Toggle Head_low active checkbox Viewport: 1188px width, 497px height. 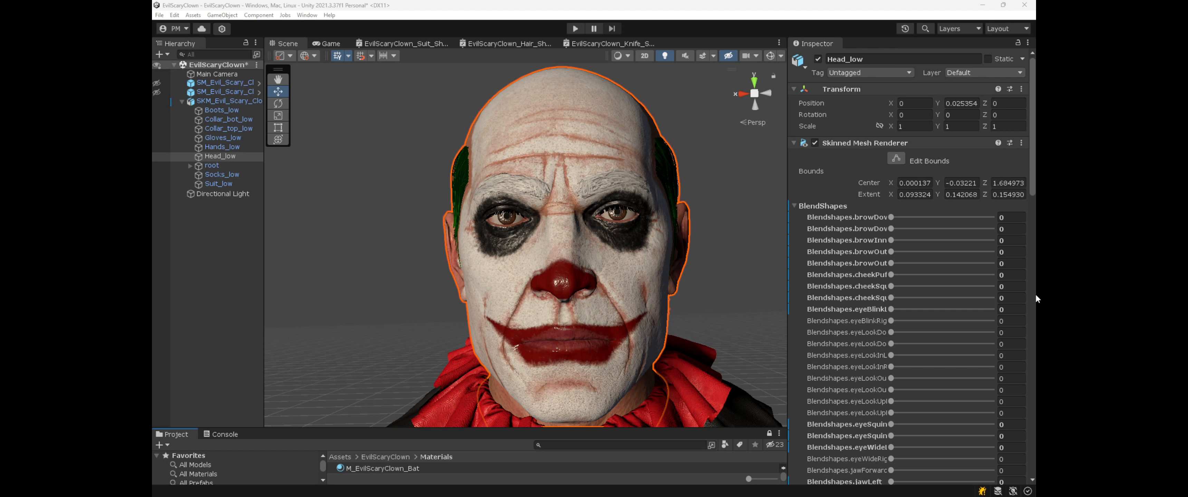coord(818,59)
